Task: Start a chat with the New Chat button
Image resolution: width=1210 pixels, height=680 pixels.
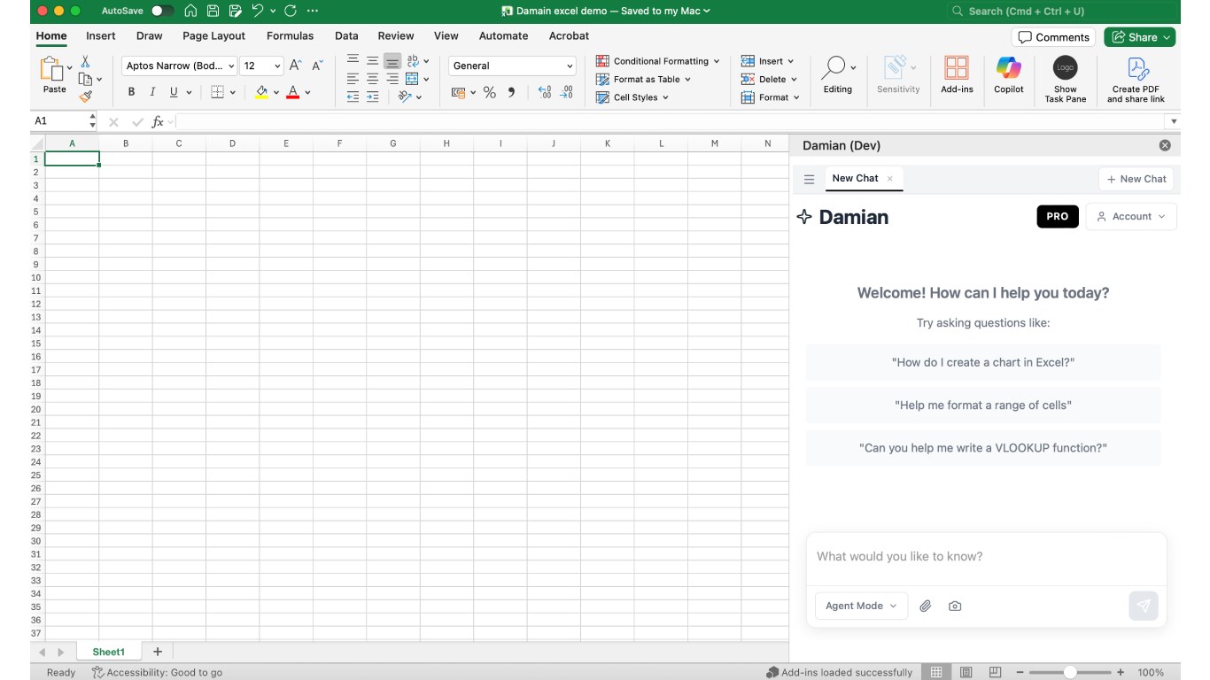Action: [x=1136, y=179]
